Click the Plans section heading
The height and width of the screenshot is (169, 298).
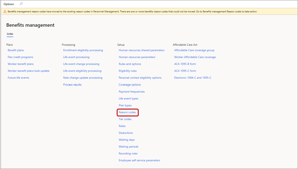point(9,45)
